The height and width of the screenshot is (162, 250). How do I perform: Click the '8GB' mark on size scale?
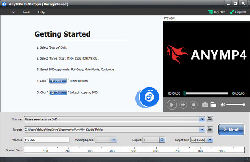(x=200, y=151)
